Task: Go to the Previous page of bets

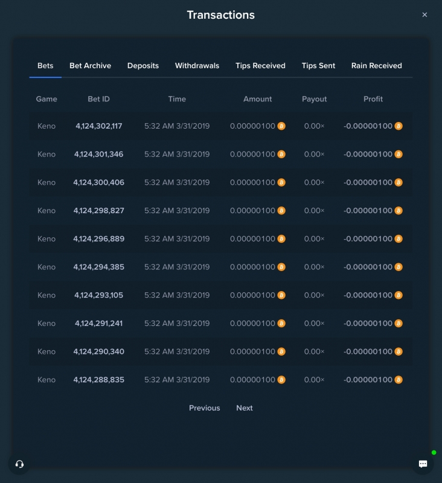Action: (205, 408)
